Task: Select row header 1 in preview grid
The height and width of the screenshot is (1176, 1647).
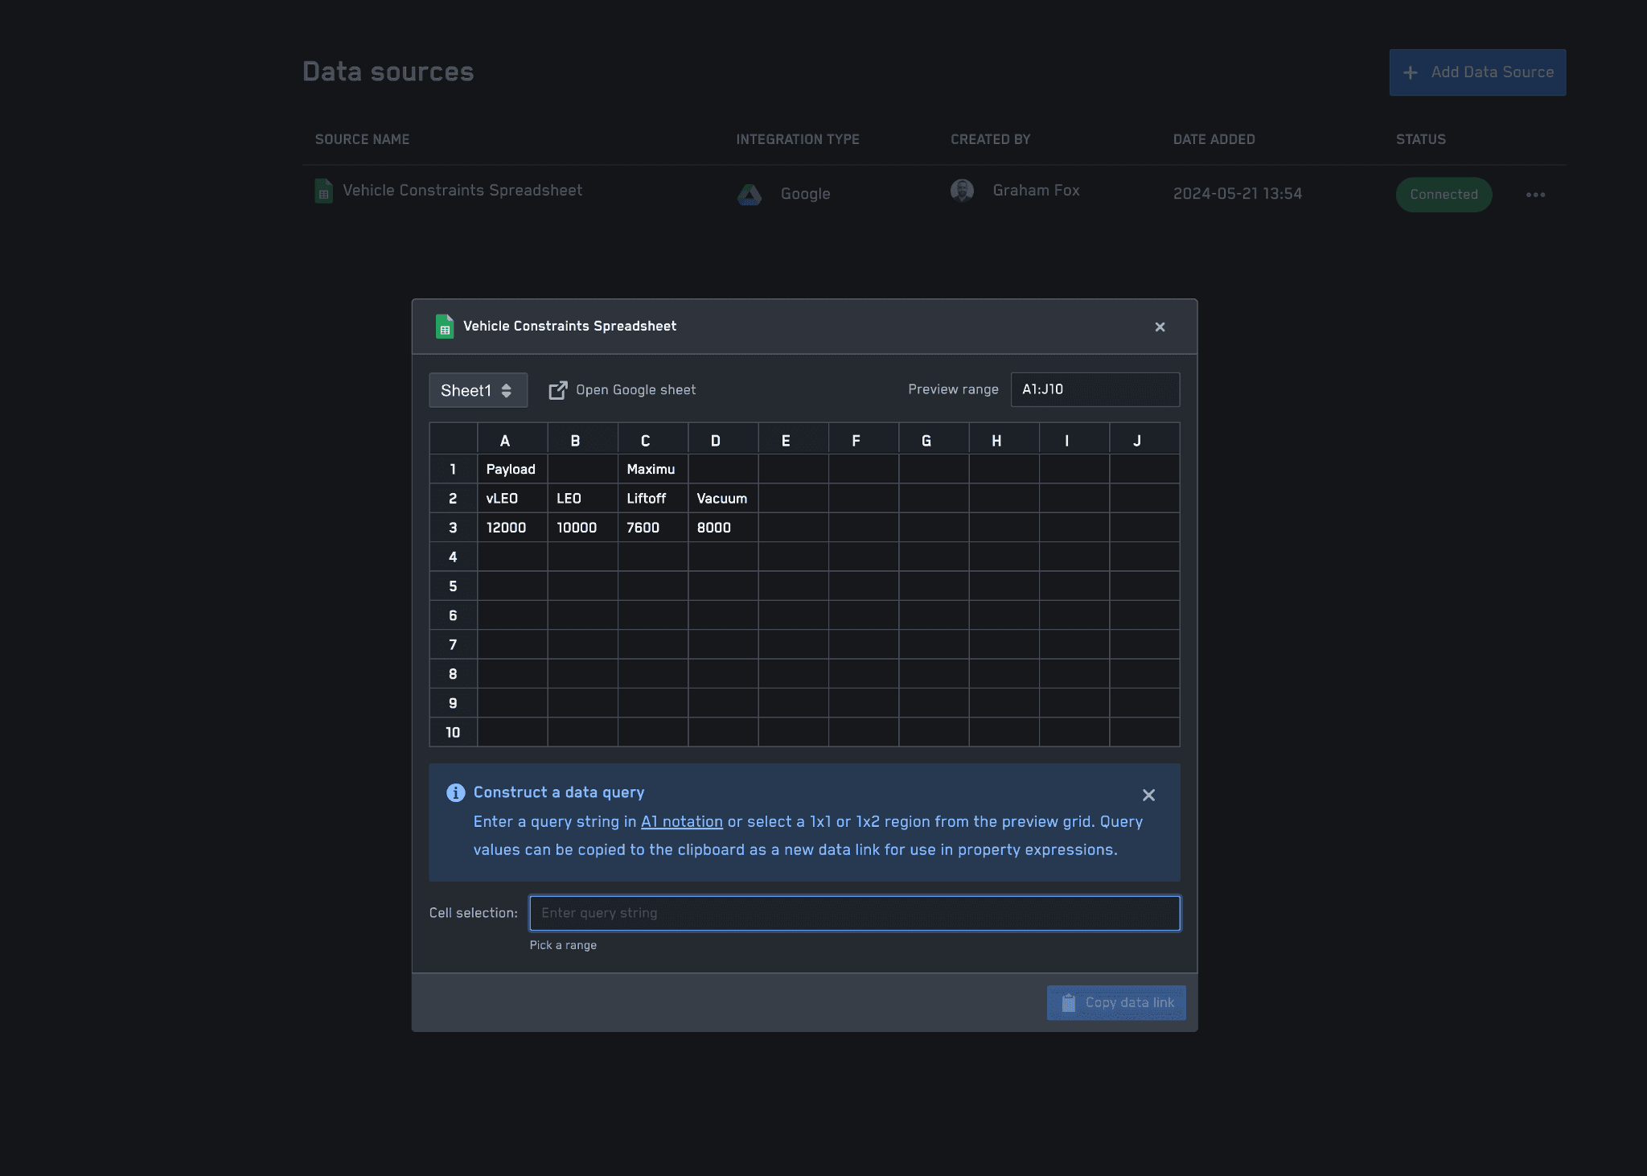Action: tap(454, 469)
